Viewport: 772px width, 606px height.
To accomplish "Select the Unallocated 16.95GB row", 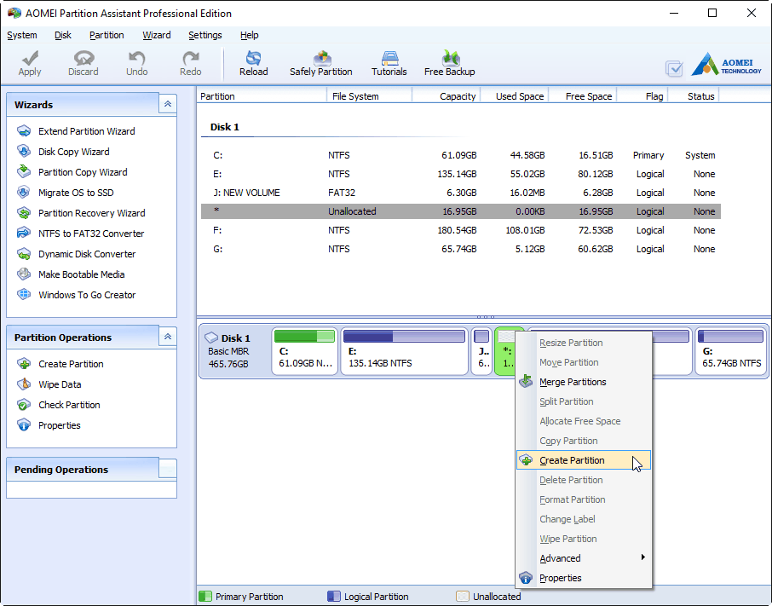I will [461, 211].
